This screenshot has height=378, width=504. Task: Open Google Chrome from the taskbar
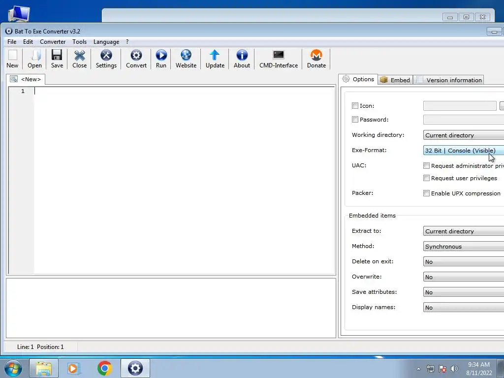point(104,368)
